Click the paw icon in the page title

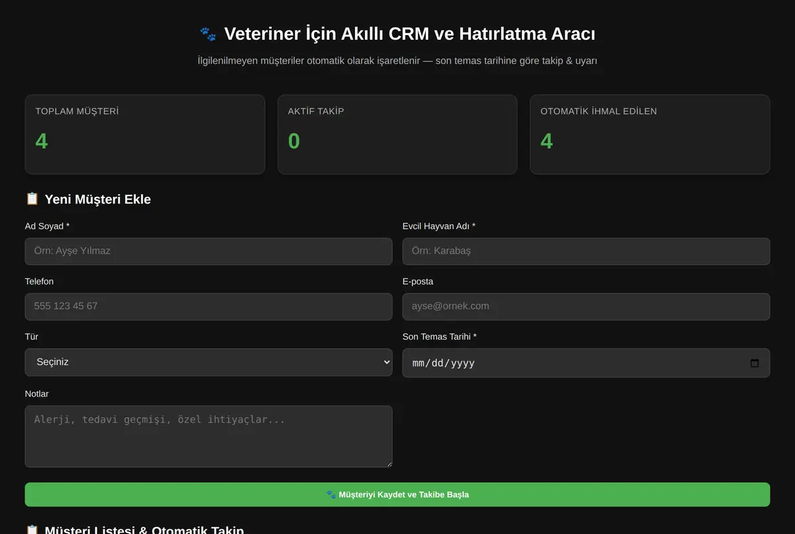208,34
